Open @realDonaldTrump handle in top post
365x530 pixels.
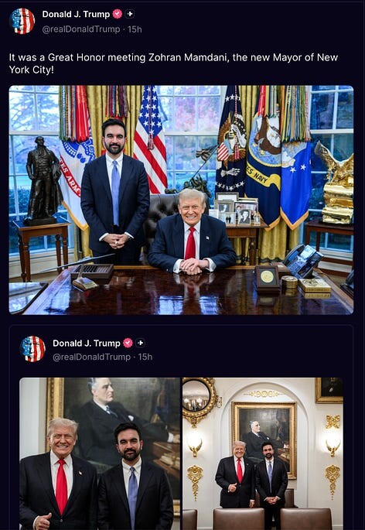point(81,29)
